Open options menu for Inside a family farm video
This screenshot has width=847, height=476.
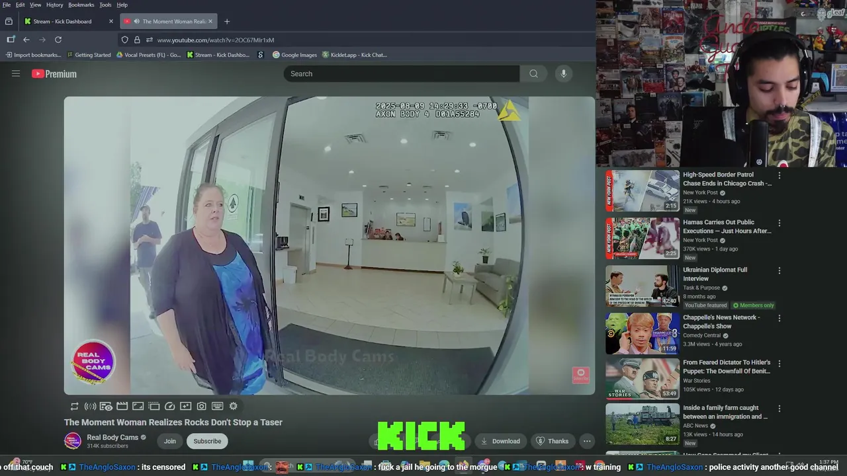point(780,409)
